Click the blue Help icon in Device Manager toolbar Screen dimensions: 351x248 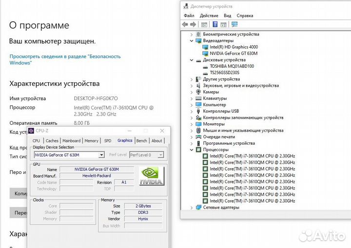(215, 24)
